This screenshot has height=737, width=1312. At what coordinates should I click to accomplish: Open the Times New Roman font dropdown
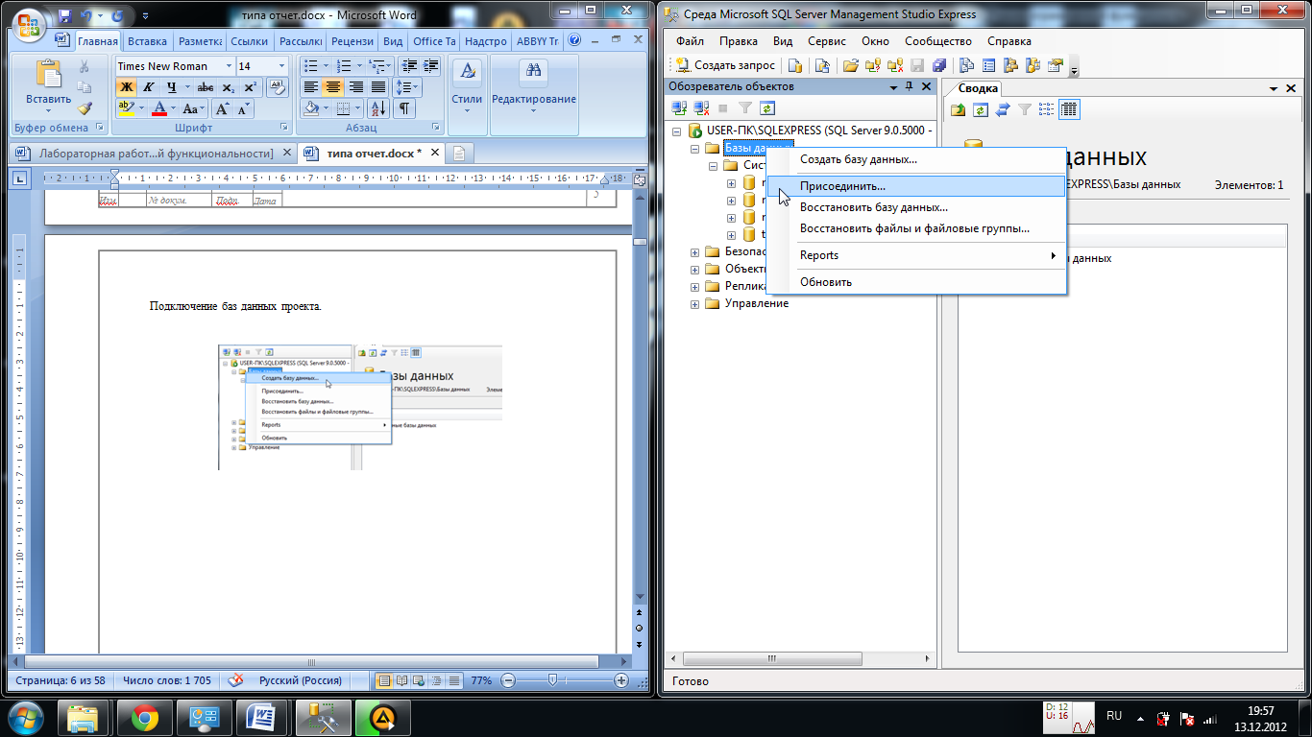229,66
